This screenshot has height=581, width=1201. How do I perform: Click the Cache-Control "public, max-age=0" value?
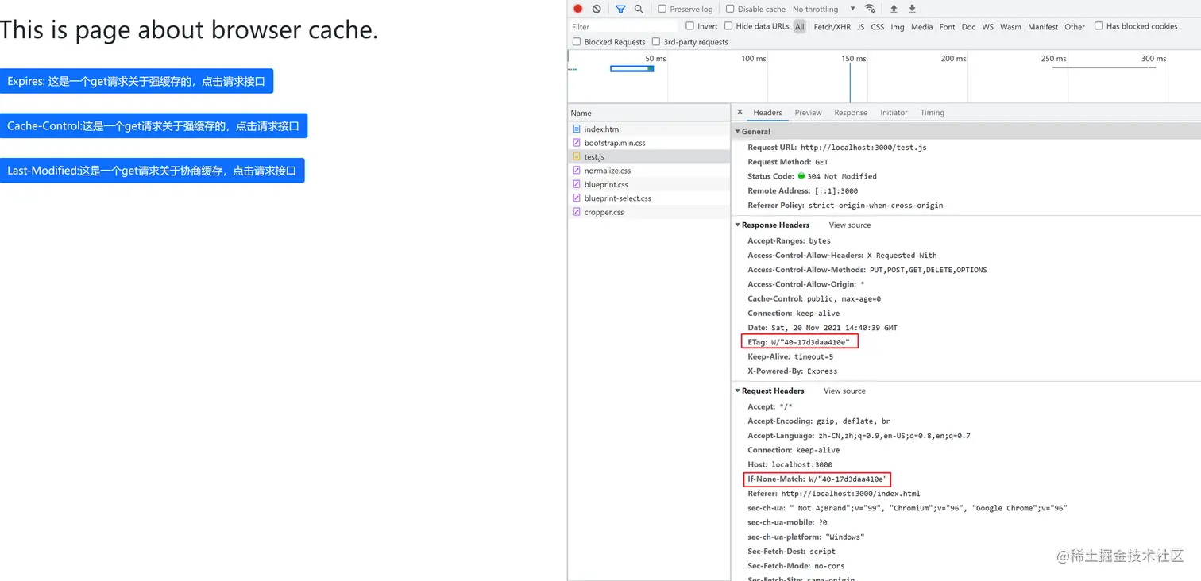click(x=845, y=299)
